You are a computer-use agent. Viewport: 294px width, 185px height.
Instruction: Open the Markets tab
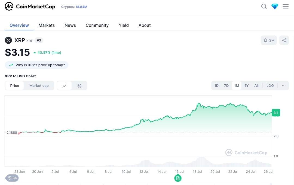47,25
